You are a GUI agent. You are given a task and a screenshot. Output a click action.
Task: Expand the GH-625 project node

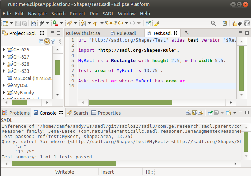[4, 50]
